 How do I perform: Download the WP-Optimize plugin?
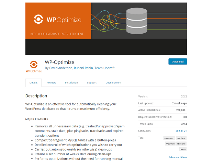click(178, 61)
